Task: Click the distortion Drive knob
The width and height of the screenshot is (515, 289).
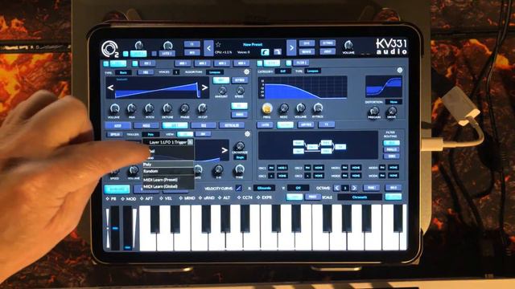Action: tap(392, 111)
